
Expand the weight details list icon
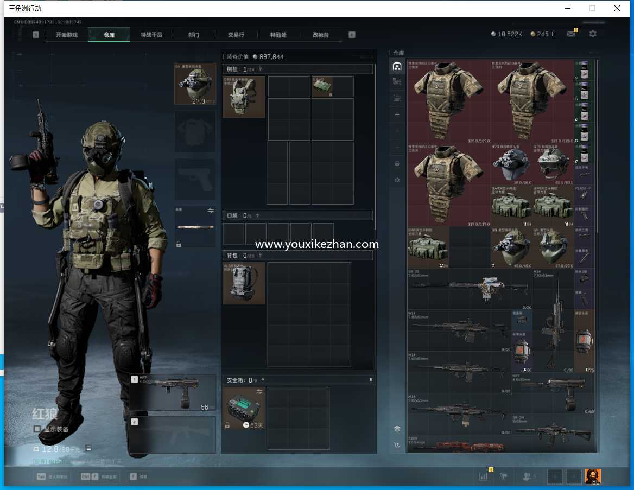(88, 448)
